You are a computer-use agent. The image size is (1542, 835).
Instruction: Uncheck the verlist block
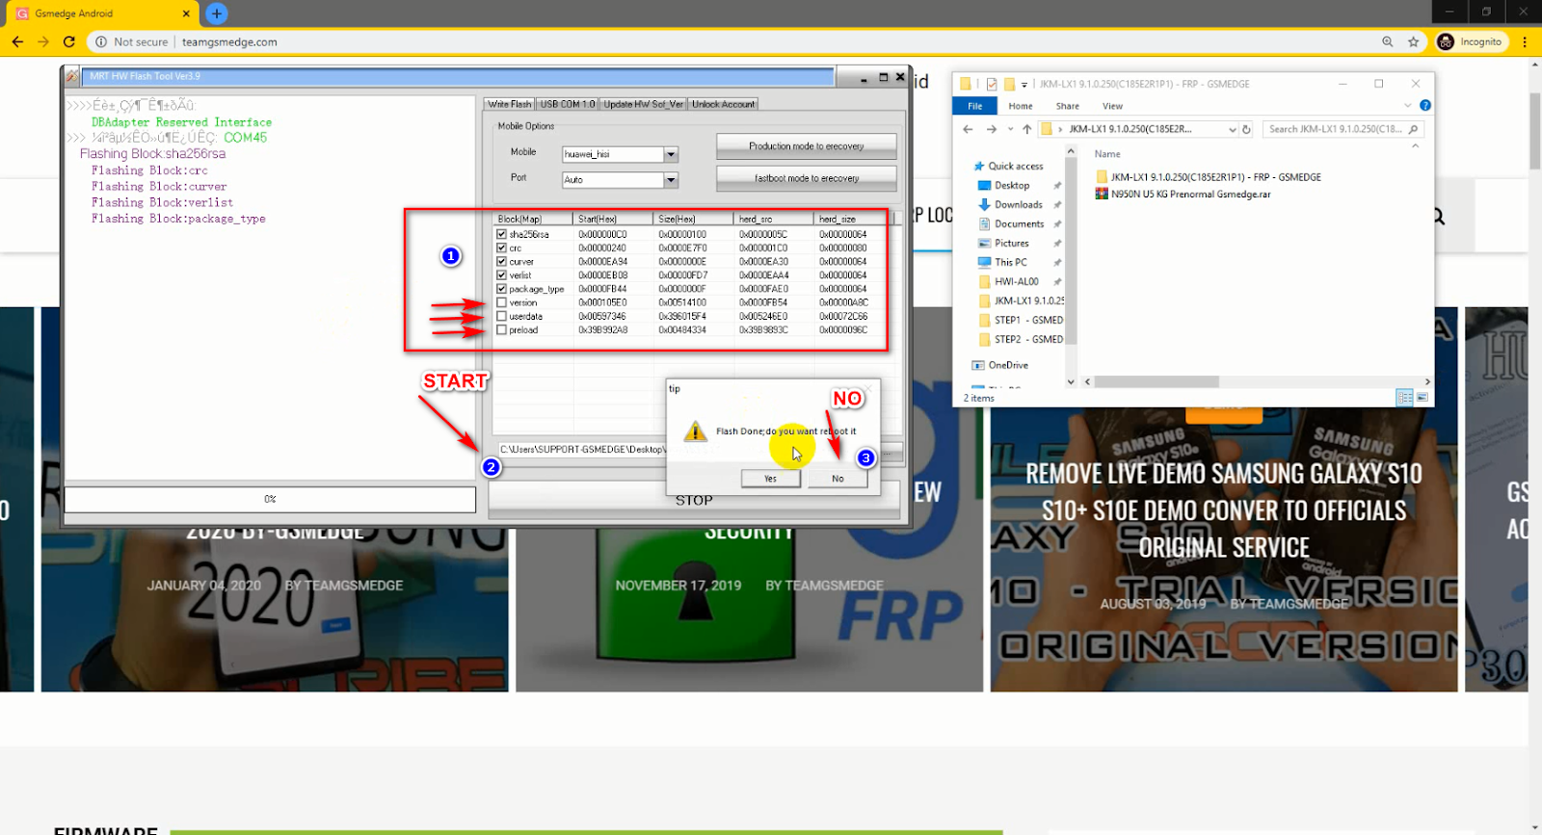coord(501,274)
